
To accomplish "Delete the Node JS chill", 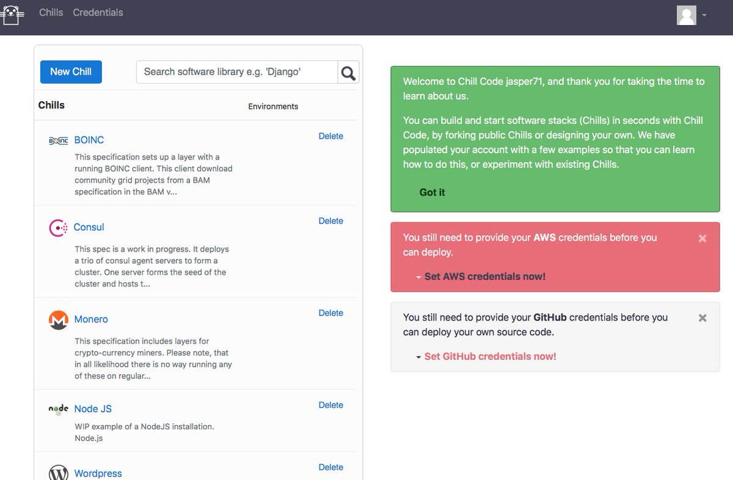I will coord(331,405).
